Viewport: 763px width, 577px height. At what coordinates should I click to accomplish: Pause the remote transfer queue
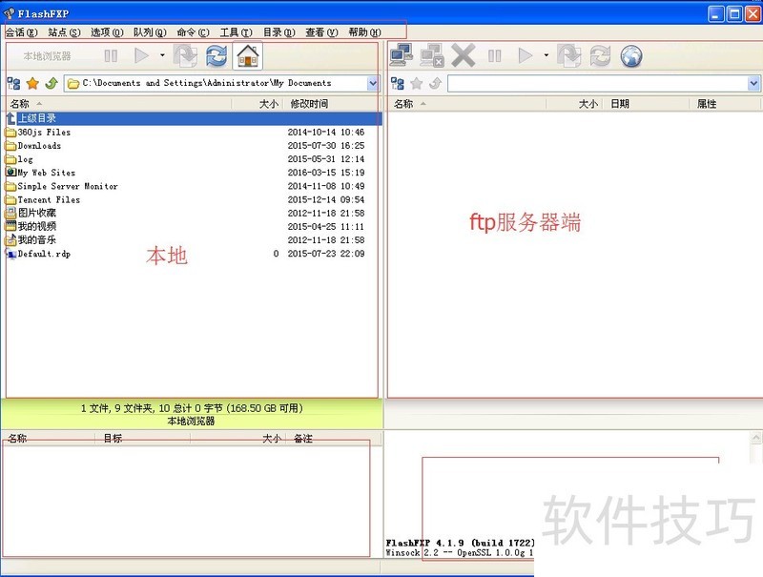pyautogui.click(x=493, y=55)
